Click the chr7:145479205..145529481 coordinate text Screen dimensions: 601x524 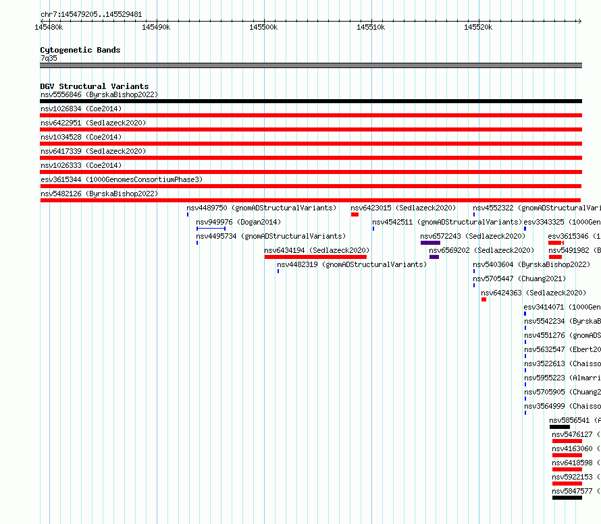click(91, 14)
